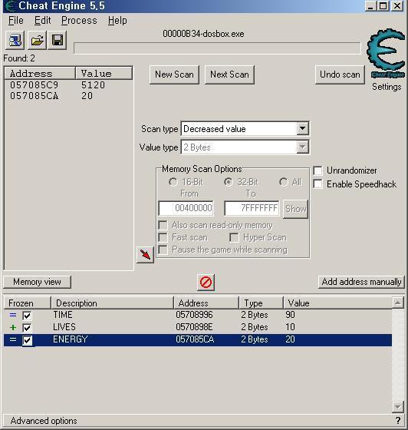
Task: Uncheck the frozen checkbox for TIME
Action: [27, 316]
